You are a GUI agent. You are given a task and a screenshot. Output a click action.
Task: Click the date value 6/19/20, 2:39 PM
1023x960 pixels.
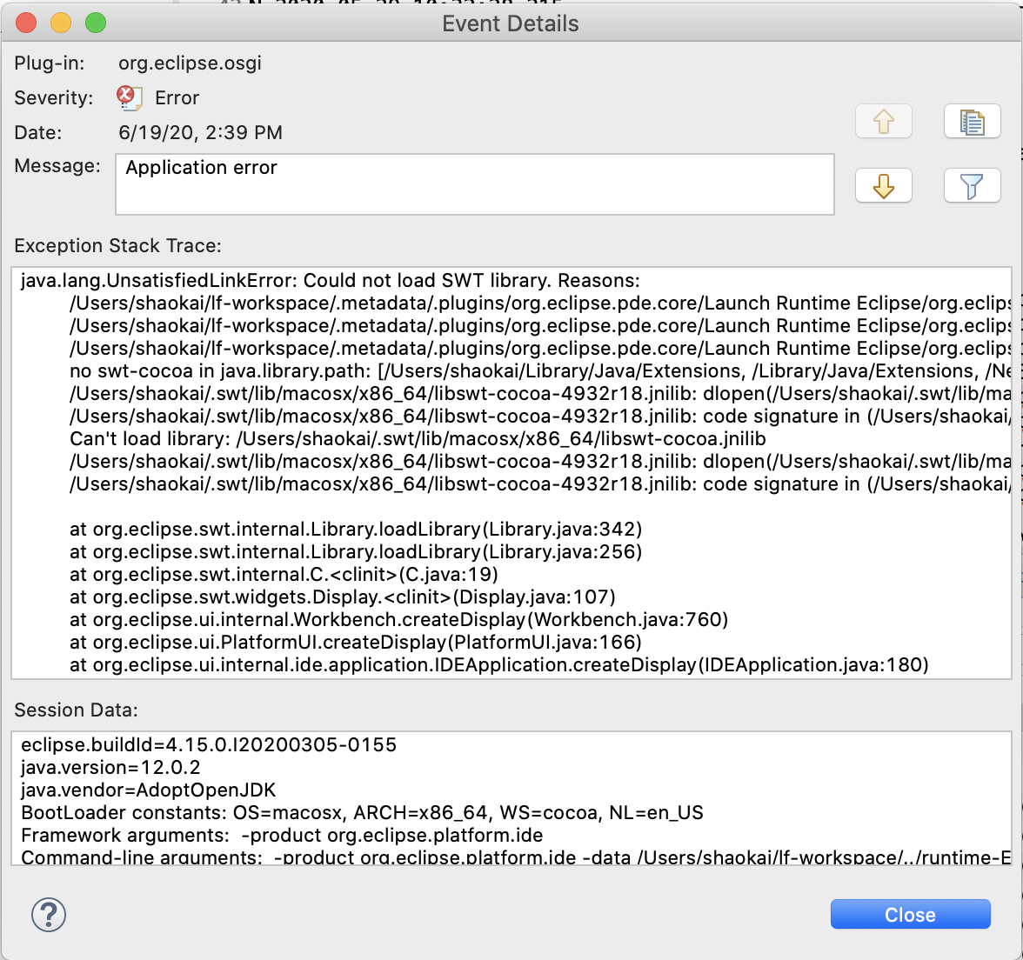pos(200,132)
